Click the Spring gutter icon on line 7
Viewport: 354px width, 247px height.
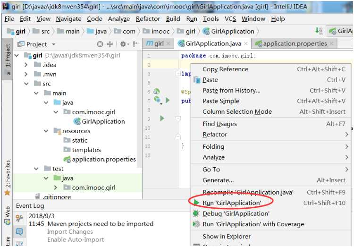157,100
